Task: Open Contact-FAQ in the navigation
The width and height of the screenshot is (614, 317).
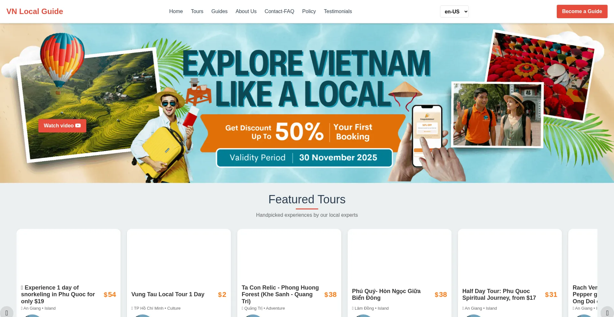Action: pyautogui.click(x=279, y=11)
